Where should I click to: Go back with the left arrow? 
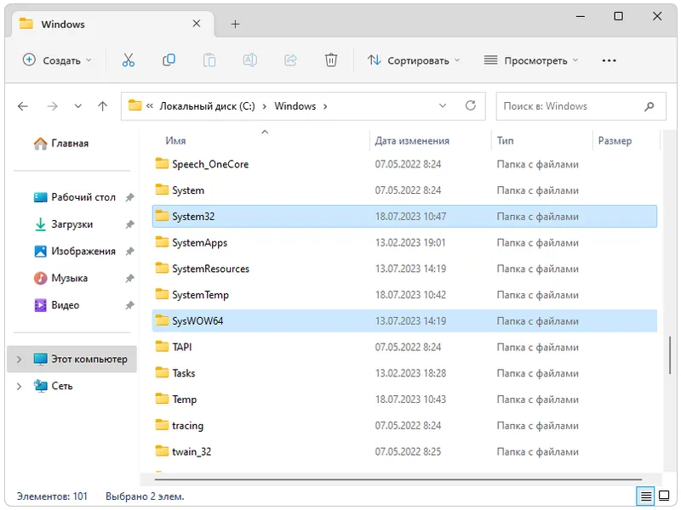click(23, 106)
